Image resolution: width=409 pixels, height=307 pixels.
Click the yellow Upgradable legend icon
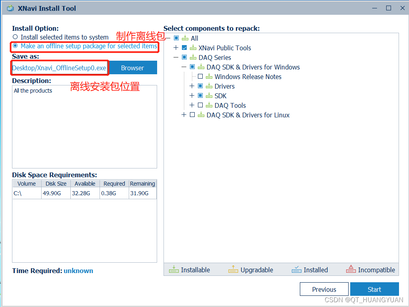(233, 269)
